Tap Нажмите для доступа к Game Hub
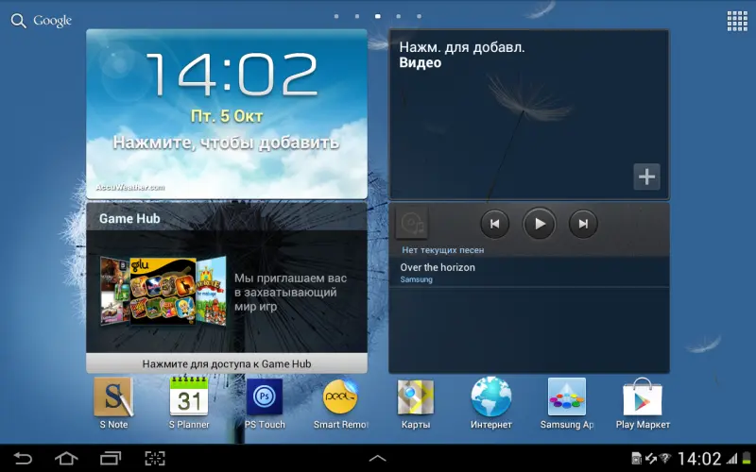The width and height of the screenshot is (756, 472). tap(227, 363)
